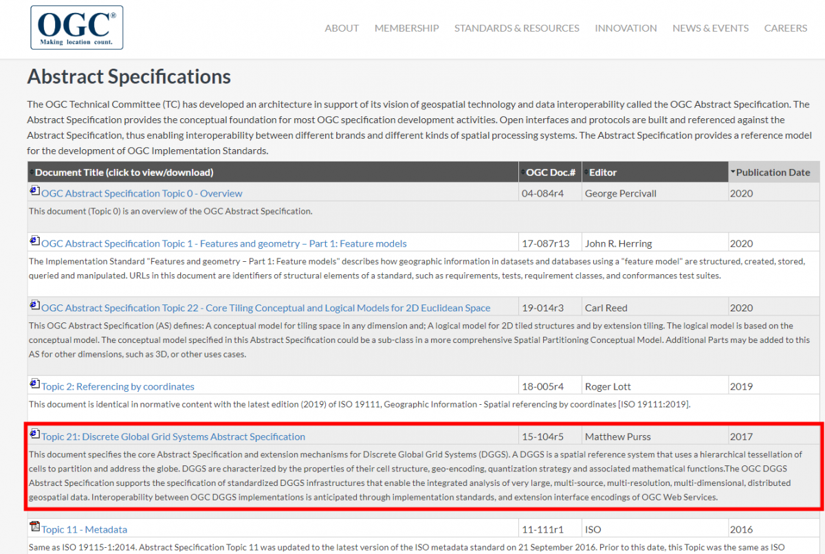The width and height of the screenshot is (825, 554).
Task: Open the ABOUT menu
Action: [342, 28]
